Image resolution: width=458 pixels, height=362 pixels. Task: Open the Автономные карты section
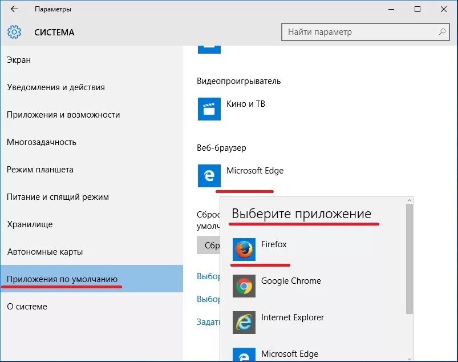pos(92,252)
